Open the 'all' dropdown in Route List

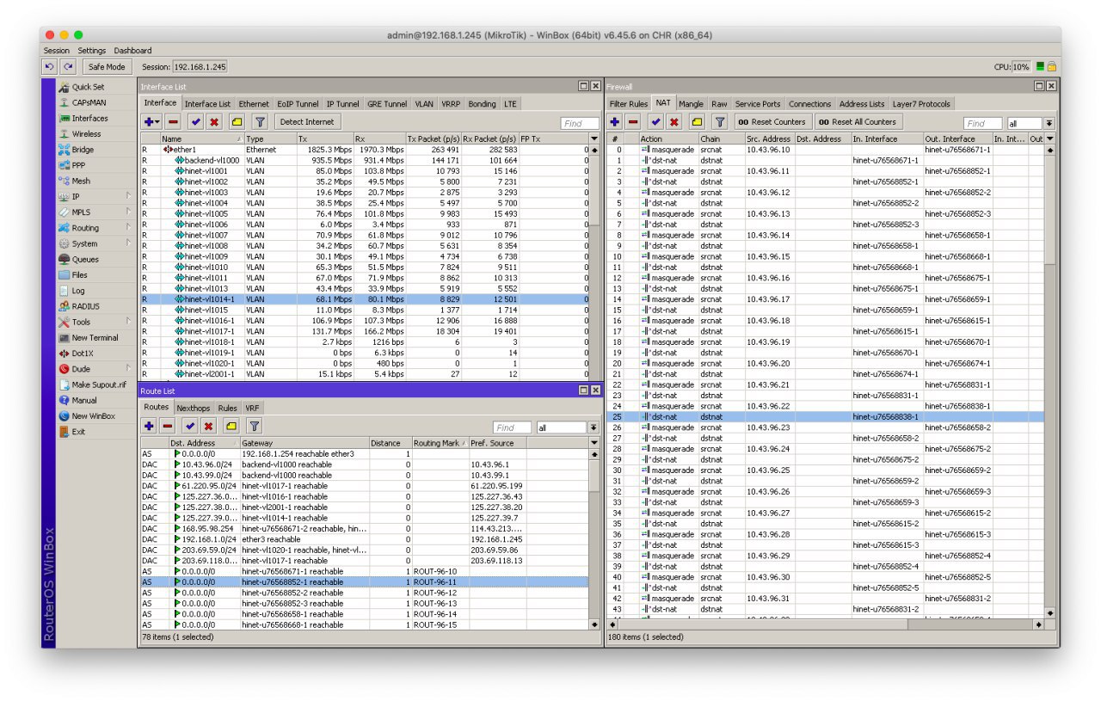tap(593, 427)
